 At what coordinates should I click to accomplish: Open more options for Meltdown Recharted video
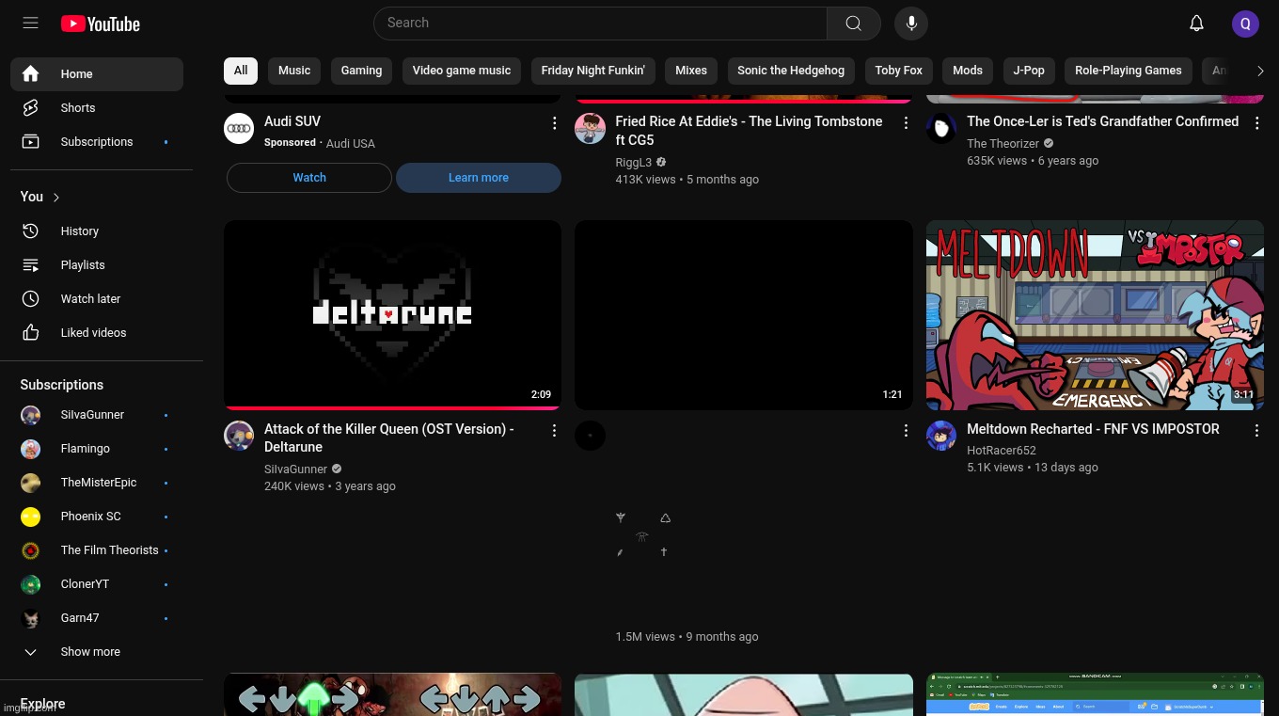coord(1256,431)
